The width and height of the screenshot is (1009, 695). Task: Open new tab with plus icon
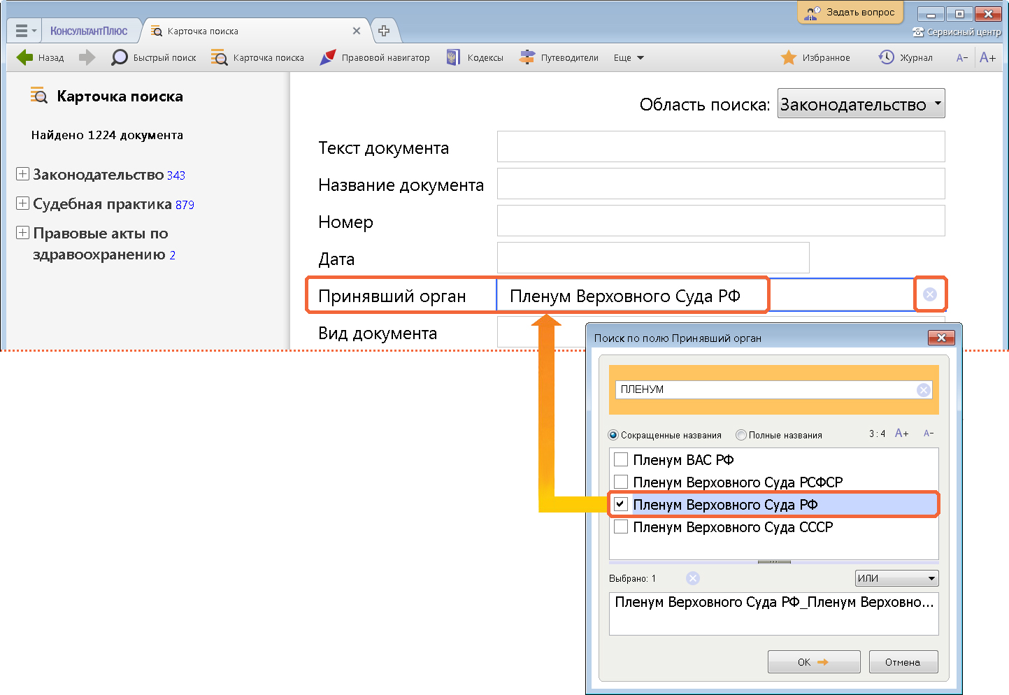[x=384, y=31]
